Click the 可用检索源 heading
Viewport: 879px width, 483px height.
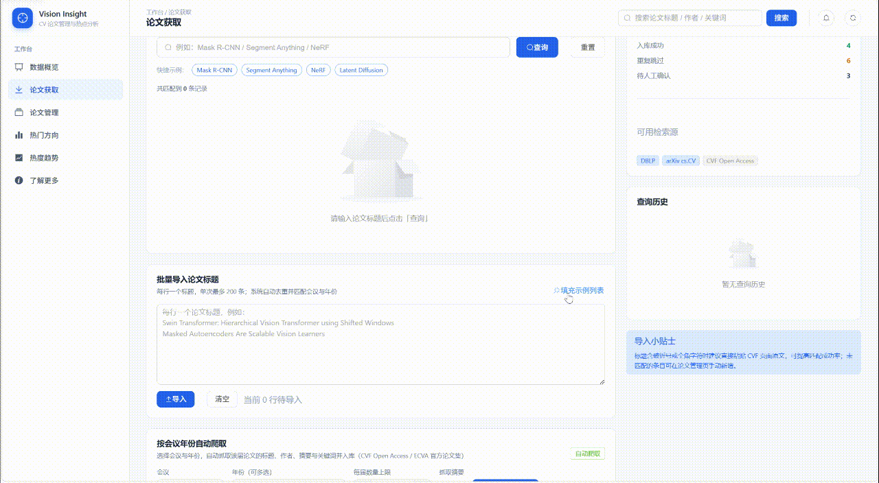click(x=657, y=132)
